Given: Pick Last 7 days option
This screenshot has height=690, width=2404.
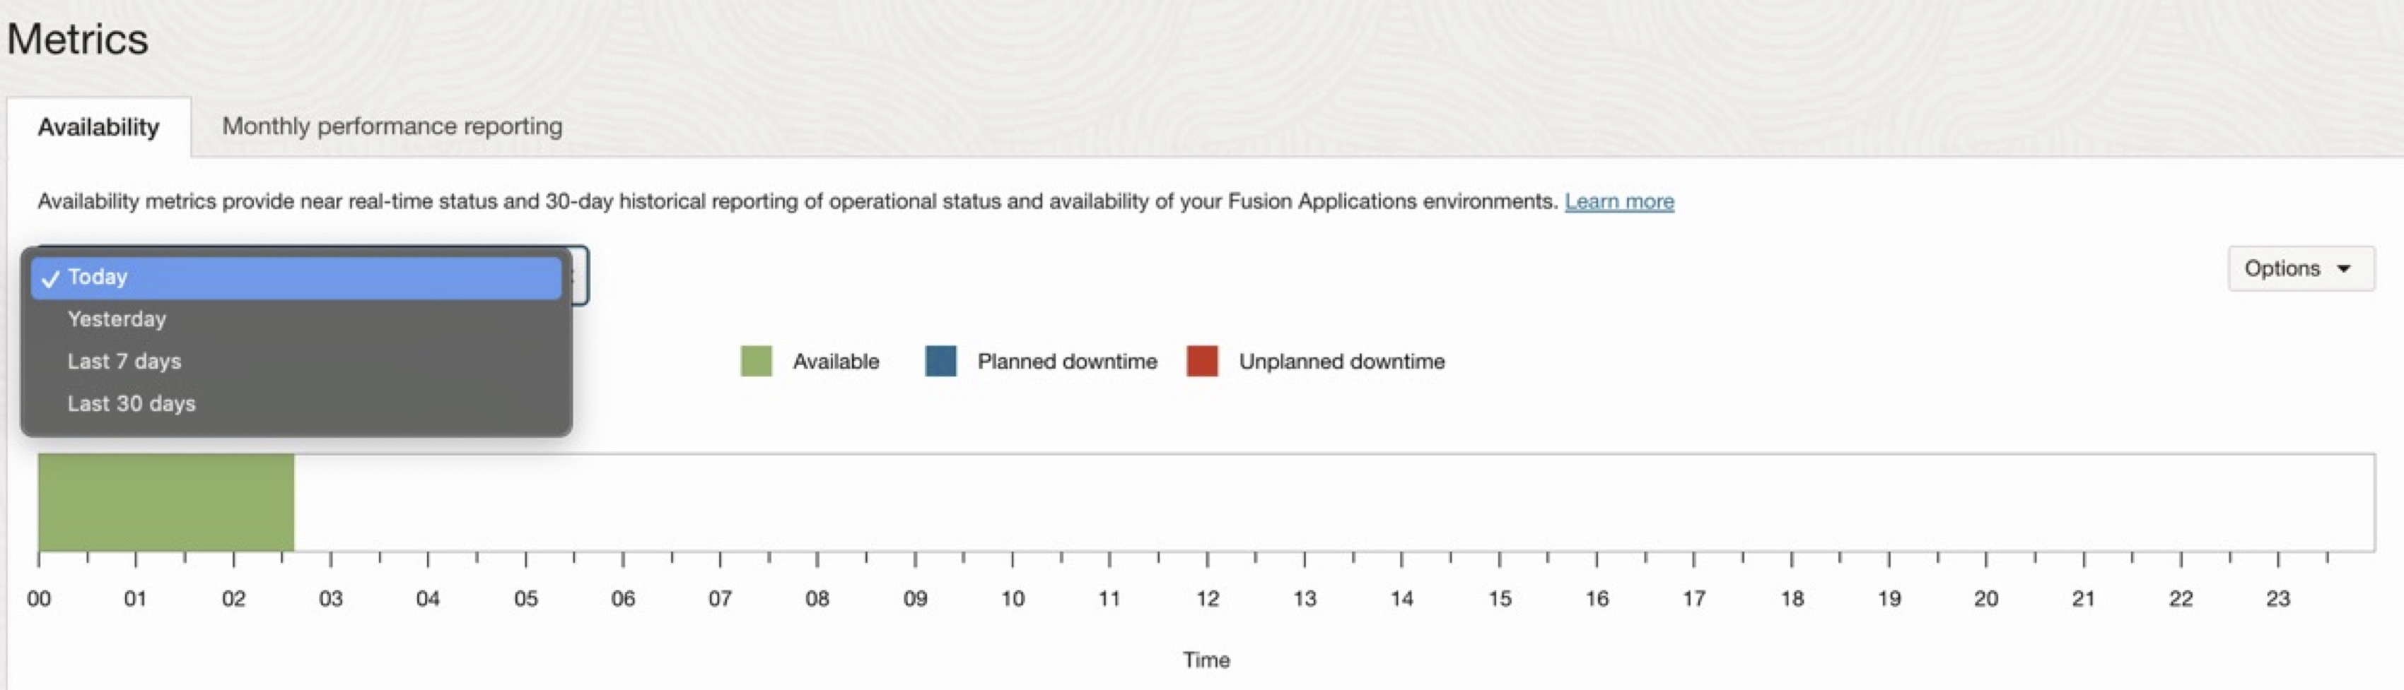Looking at the screenshot, I should click(124, 361).
